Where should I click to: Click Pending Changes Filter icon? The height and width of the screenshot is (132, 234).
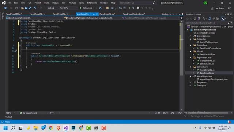pyautogui.click(x=204, y=19)
